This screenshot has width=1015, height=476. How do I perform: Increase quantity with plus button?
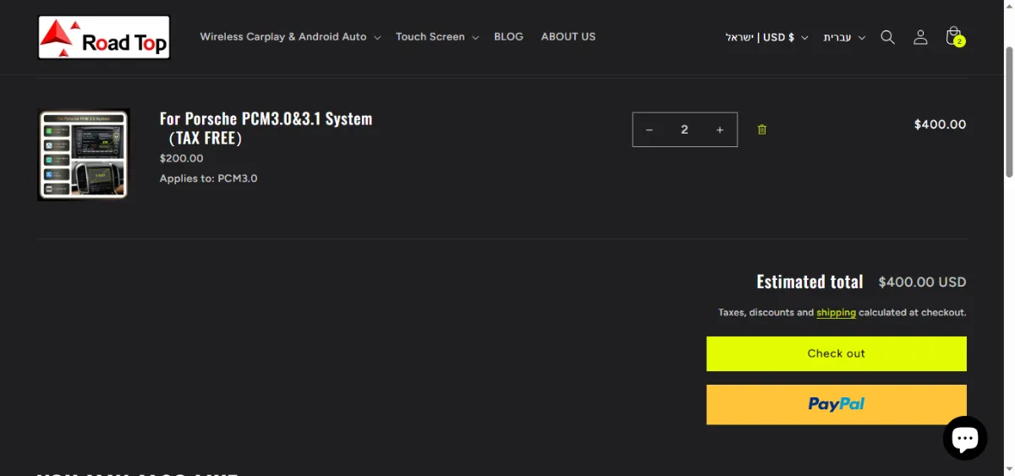[720, 129]
